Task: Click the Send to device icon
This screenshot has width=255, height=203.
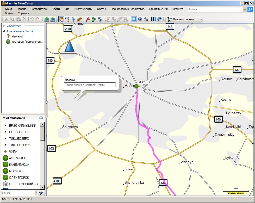Action: [x=47, y=19]
